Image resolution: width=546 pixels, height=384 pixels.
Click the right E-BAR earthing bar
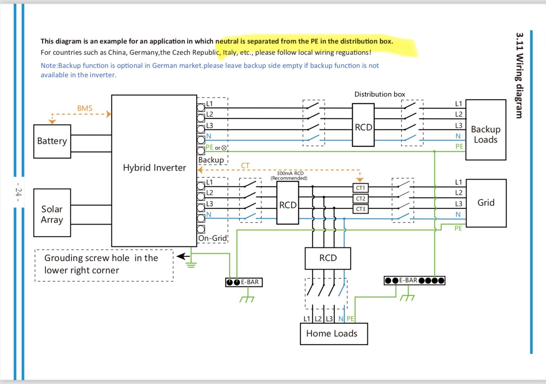(414, 281)
